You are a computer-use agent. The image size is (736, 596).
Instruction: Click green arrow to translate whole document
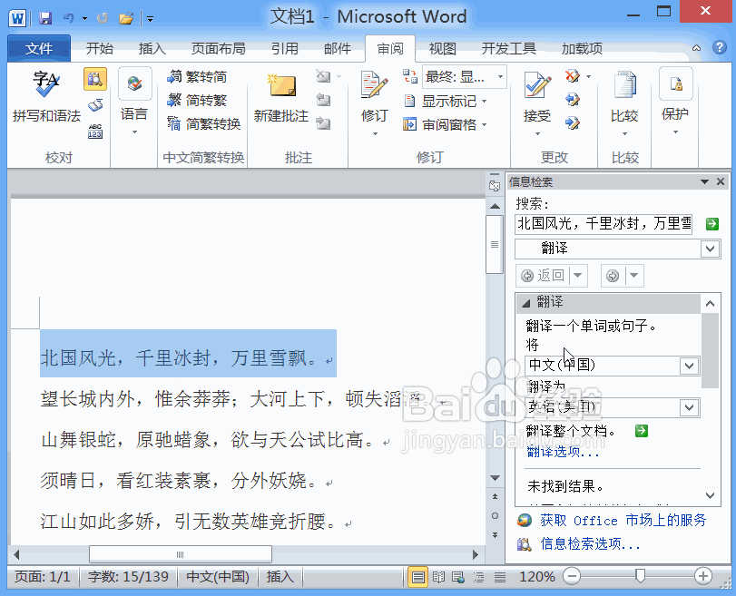tap(642, 431)
